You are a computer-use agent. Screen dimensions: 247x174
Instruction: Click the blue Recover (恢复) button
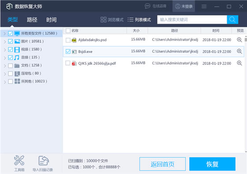212,164
